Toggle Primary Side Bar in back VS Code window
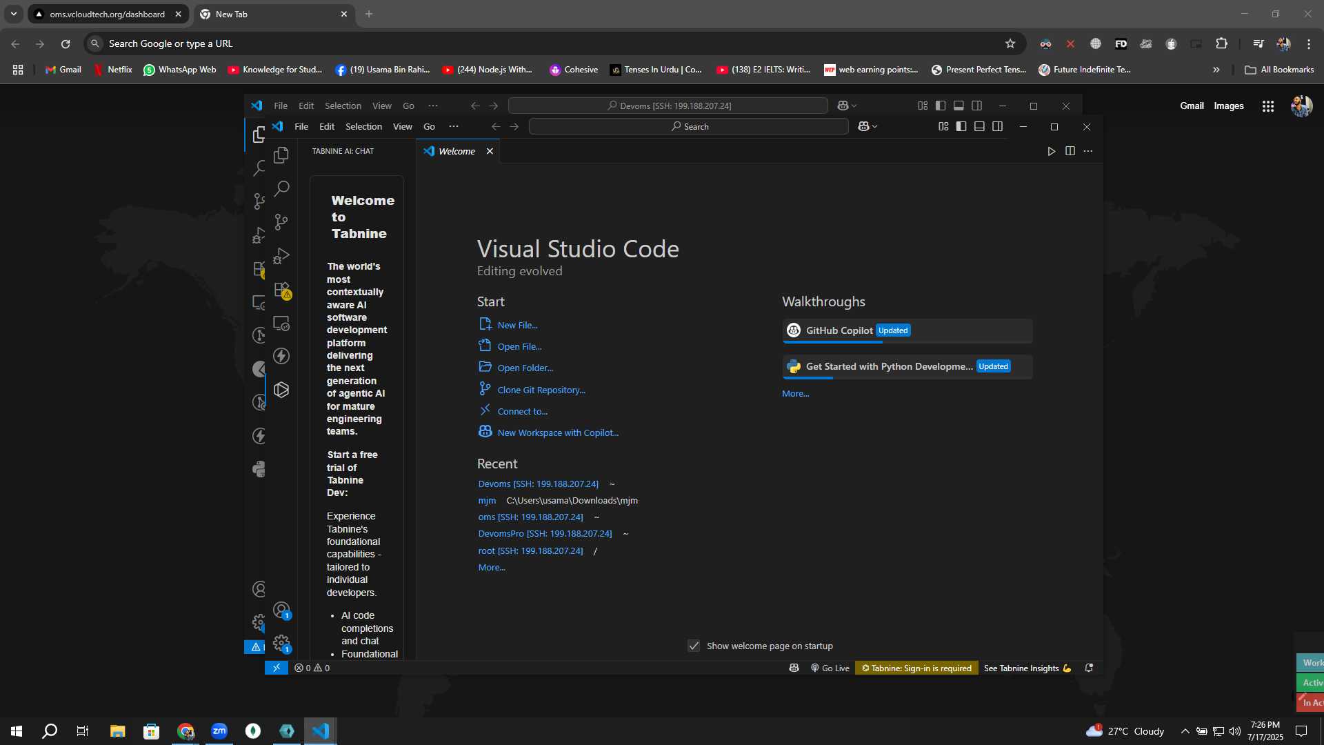The image size is (1324, 745). 941,106
